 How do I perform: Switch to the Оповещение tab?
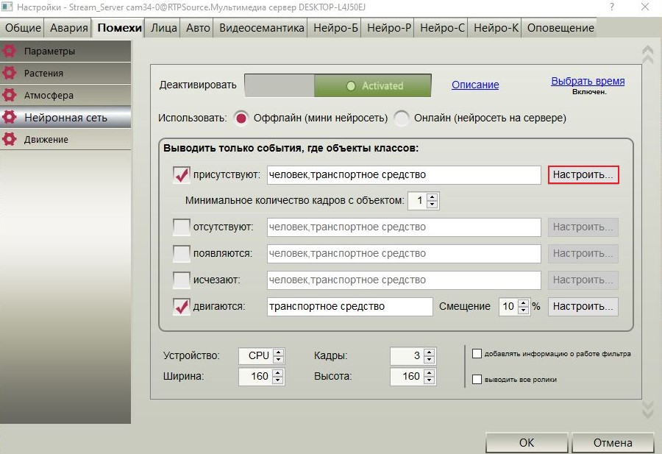[x=560, y=28]
